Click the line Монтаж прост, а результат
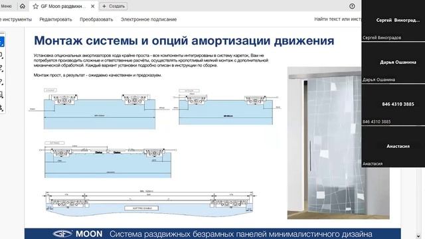The height and width of the screenshot is (239, 425). (x=98, y=75)
